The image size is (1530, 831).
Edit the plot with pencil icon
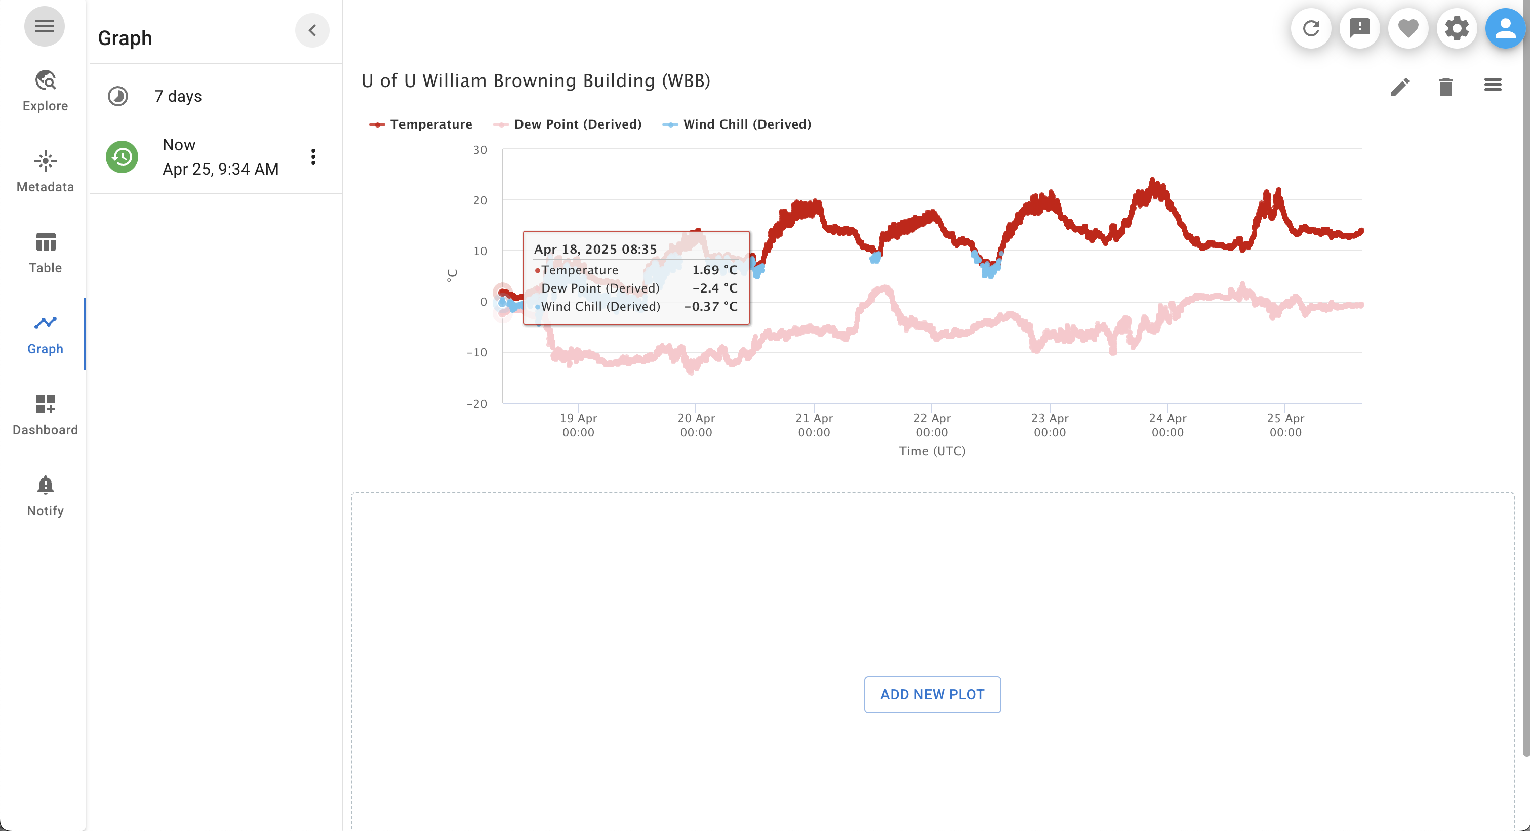1400,87
